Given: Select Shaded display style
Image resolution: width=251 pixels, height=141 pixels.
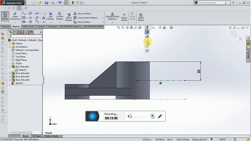Looking at the screenshot, I should pos(147,37).
